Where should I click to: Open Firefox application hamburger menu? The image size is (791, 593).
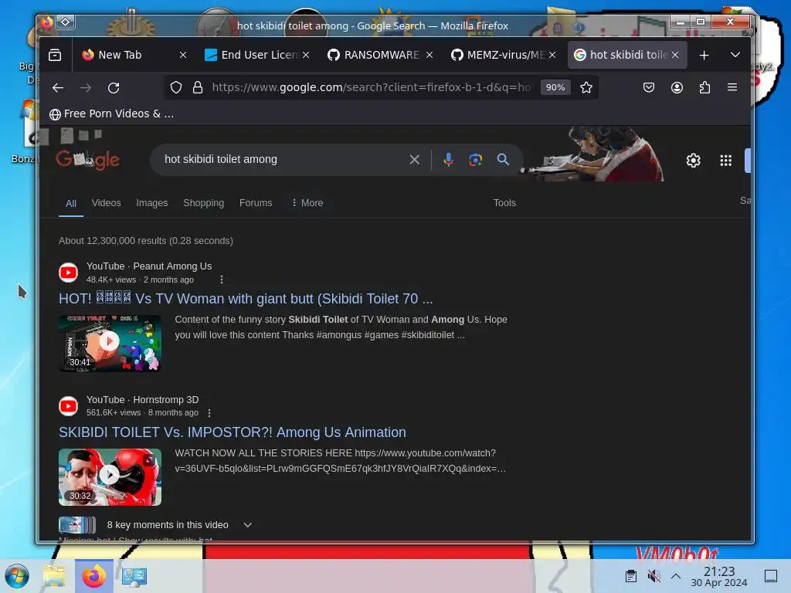click(x=732, y=88)
